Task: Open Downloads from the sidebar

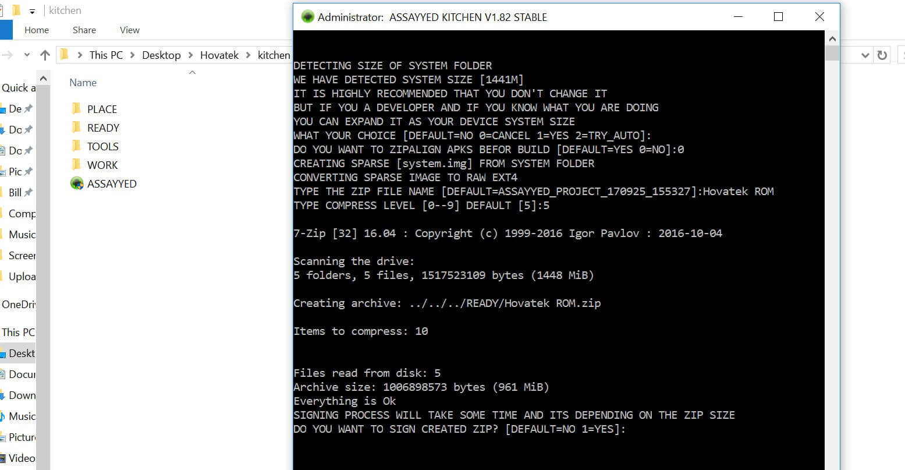Action: tap(23, 395)
